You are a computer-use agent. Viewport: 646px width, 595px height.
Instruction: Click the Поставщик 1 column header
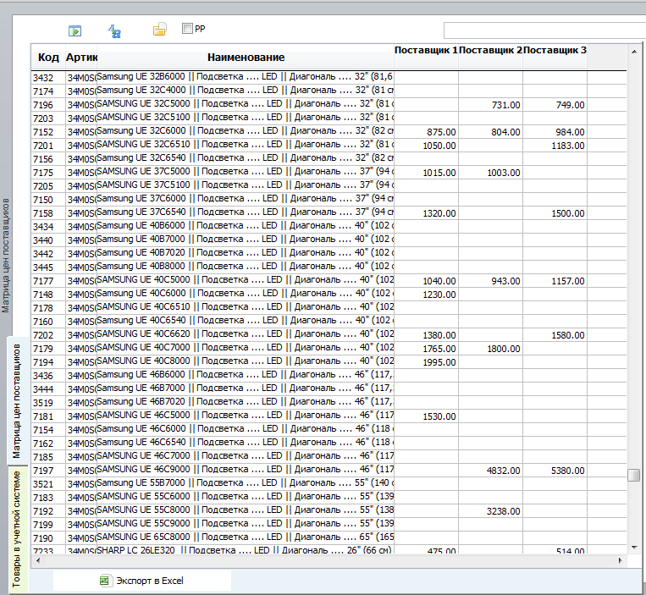coord(426,50)
